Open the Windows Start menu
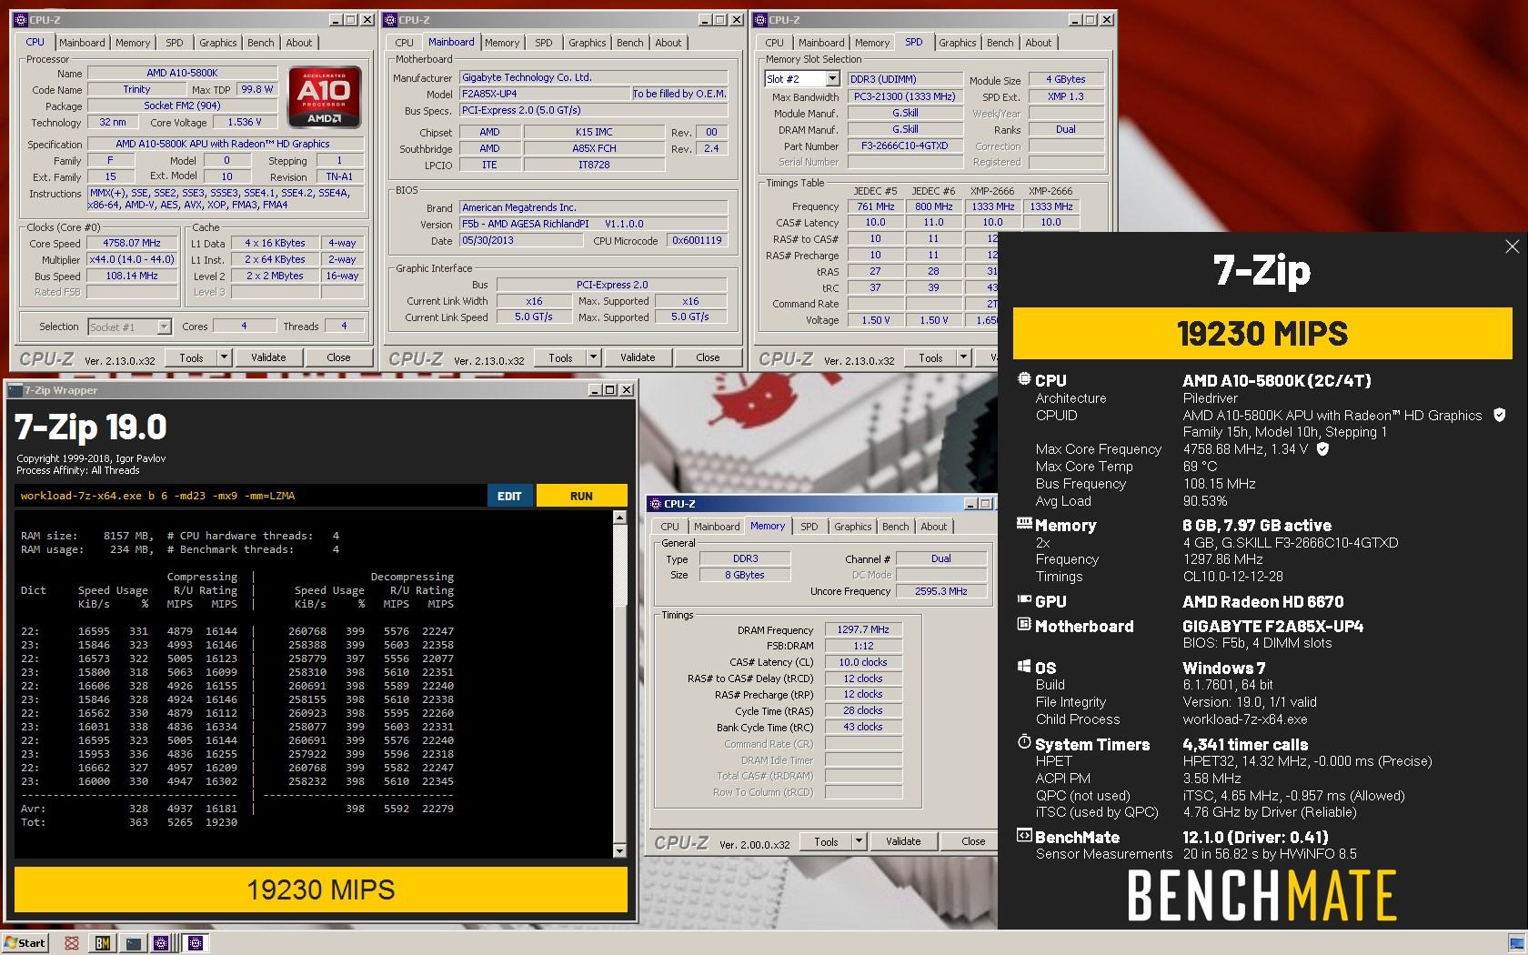Screen dimensions: 1528x955 pyautogui.click(x=25, y=942)
